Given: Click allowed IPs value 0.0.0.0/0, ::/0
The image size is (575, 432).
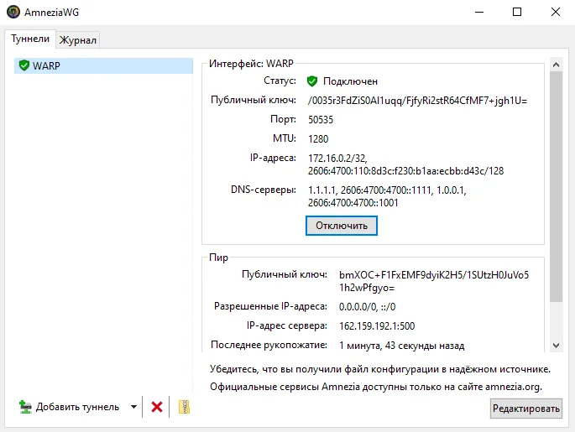Looking at the screenshot, I should click(x=367, y=307).
